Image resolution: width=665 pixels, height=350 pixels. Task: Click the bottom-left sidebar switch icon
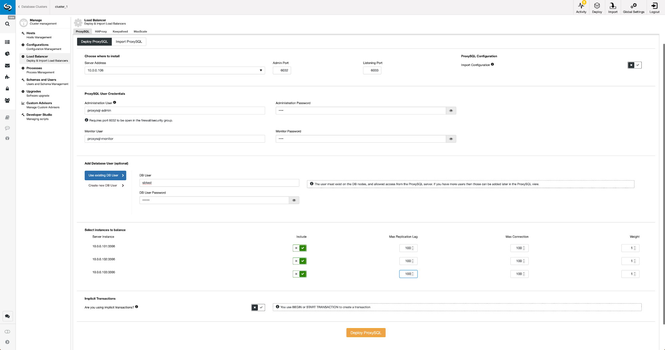coord(7,332)
